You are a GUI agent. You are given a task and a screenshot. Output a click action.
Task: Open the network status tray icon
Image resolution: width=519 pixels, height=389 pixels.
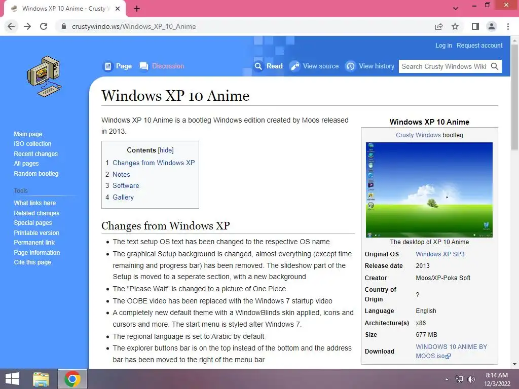(459, 379)
